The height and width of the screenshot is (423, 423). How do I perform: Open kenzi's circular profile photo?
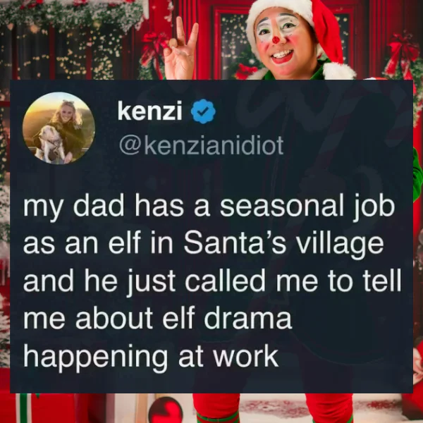(59, 128)
